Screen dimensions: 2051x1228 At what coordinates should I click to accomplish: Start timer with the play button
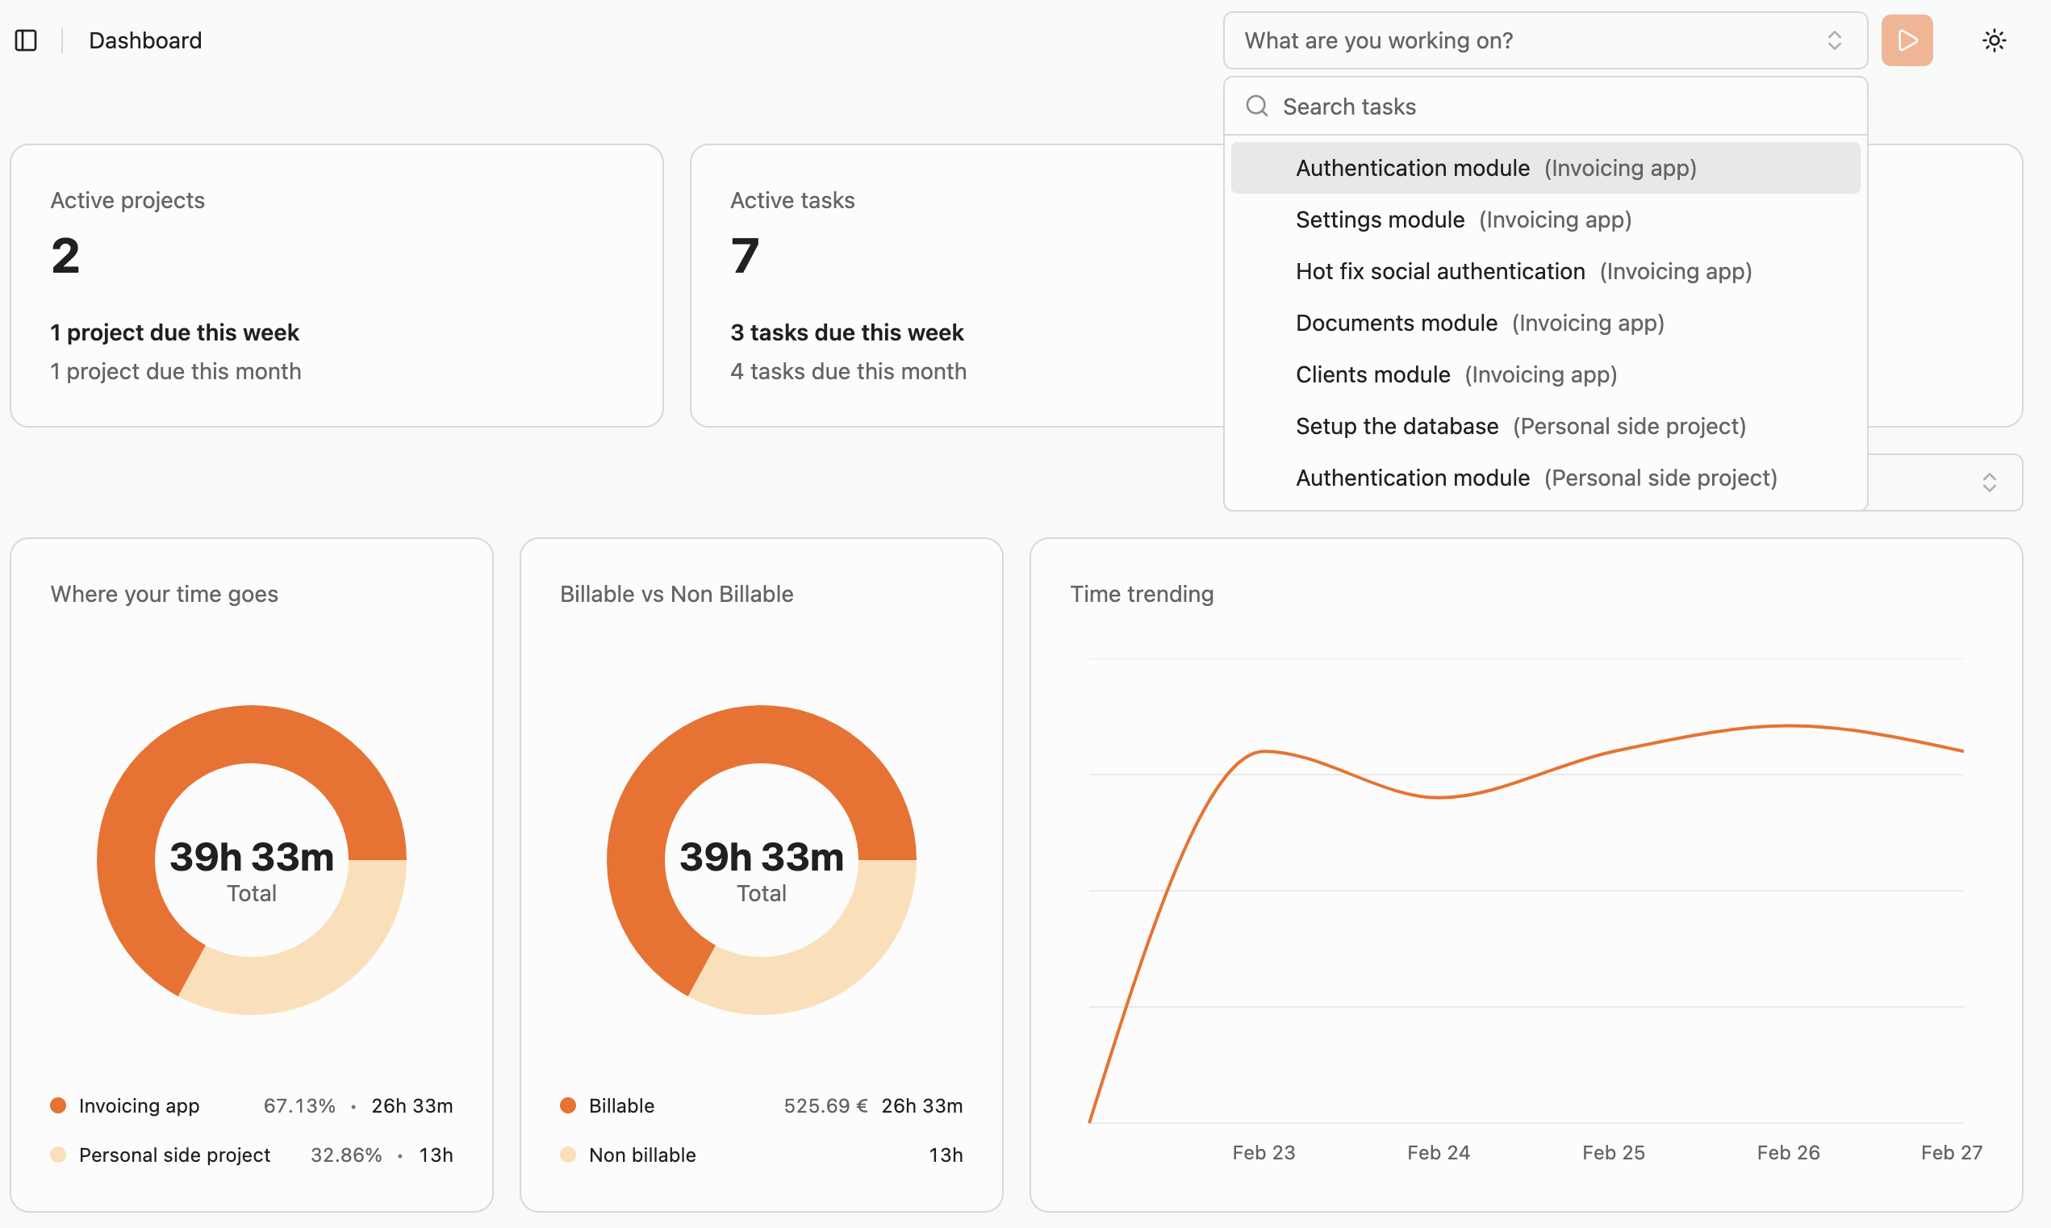[1907, 40]
